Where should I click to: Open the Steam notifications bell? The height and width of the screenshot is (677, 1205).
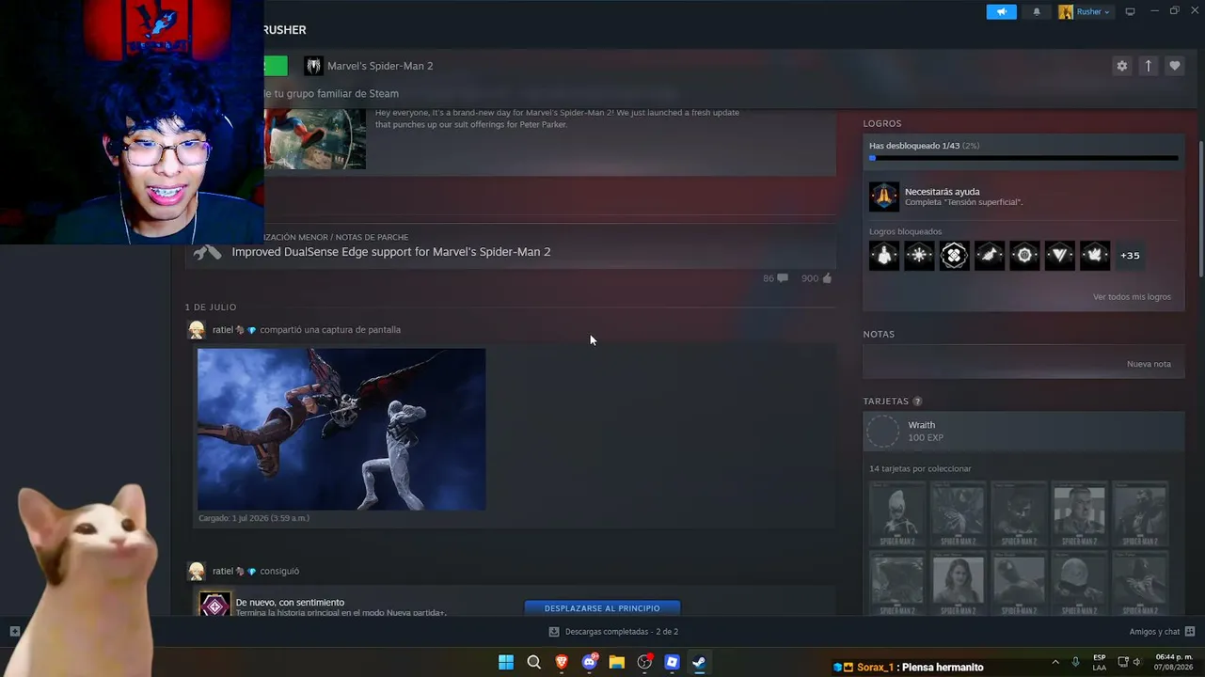(1037, 12)
